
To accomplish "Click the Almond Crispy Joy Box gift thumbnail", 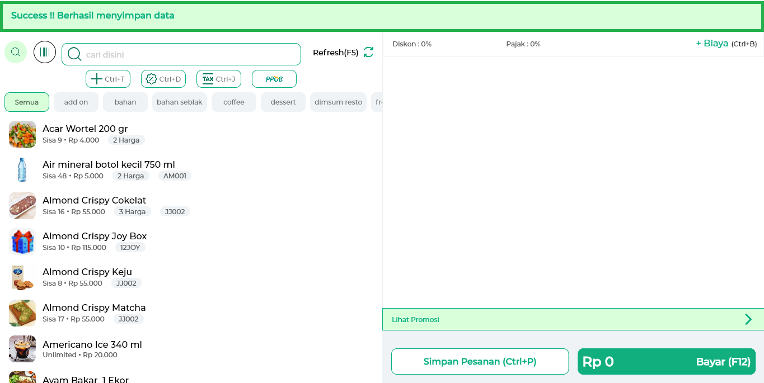I will click(x=22, y=242).
